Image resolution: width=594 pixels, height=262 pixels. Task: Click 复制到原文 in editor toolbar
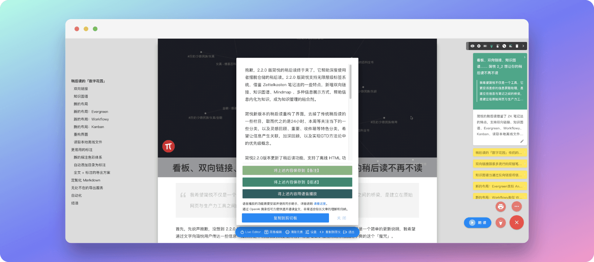330,232
